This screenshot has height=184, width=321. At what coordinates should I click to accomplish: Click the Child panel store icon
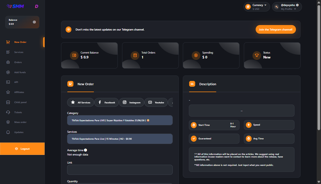pos(8,102)
